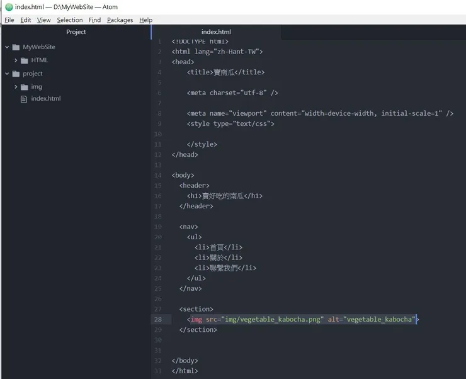This screenshot has height=379, width=466.
Task: Click the opening section tag
Action: coord(196,309)
